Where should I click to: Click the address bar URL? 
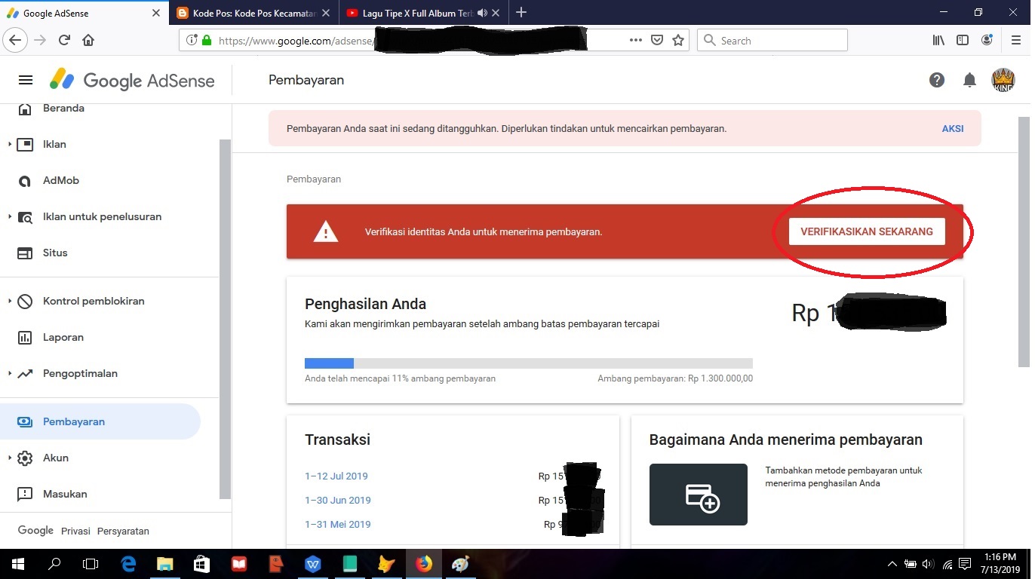tap(294, 41)
